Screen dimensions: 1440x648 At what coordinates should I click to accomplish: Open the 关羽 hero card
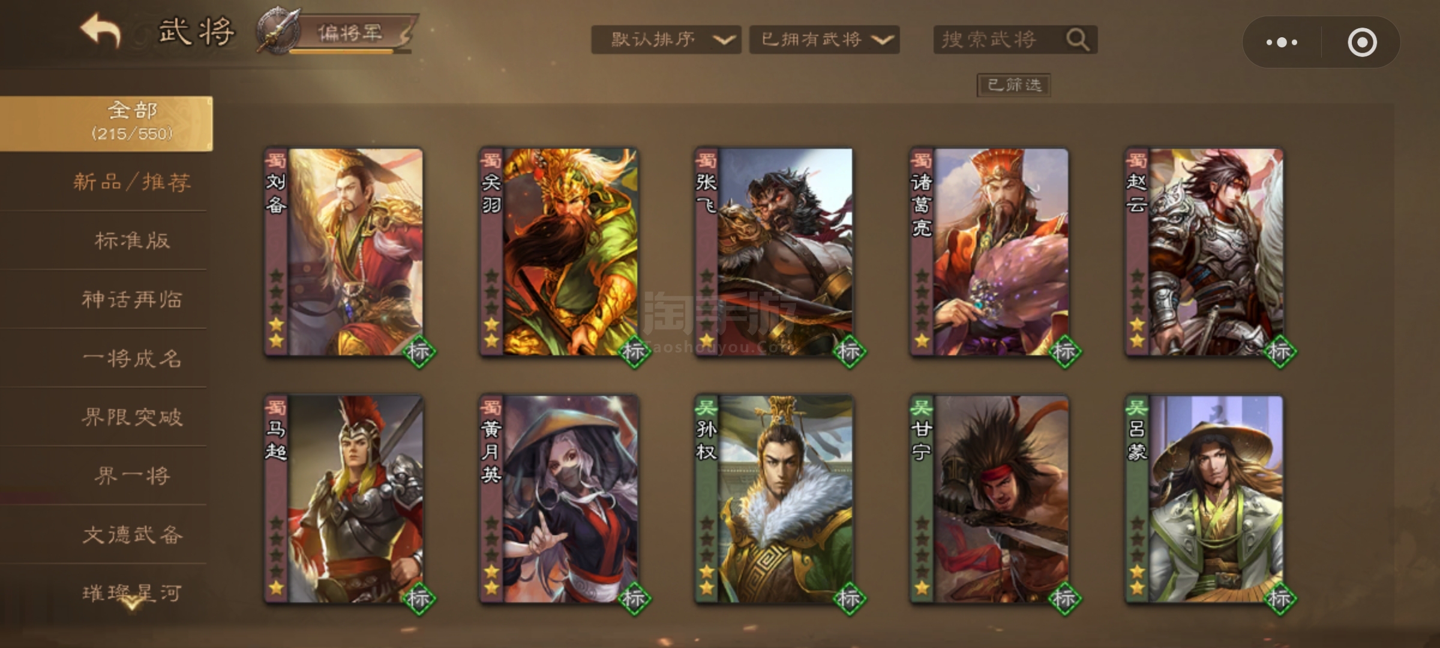(558, 252)
